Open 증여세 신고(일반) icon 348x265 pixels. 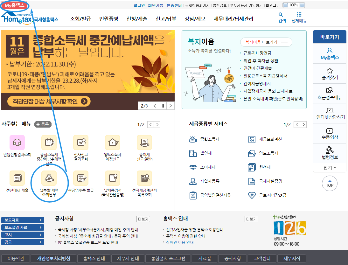pyautogui.click(x=144, y=143)
